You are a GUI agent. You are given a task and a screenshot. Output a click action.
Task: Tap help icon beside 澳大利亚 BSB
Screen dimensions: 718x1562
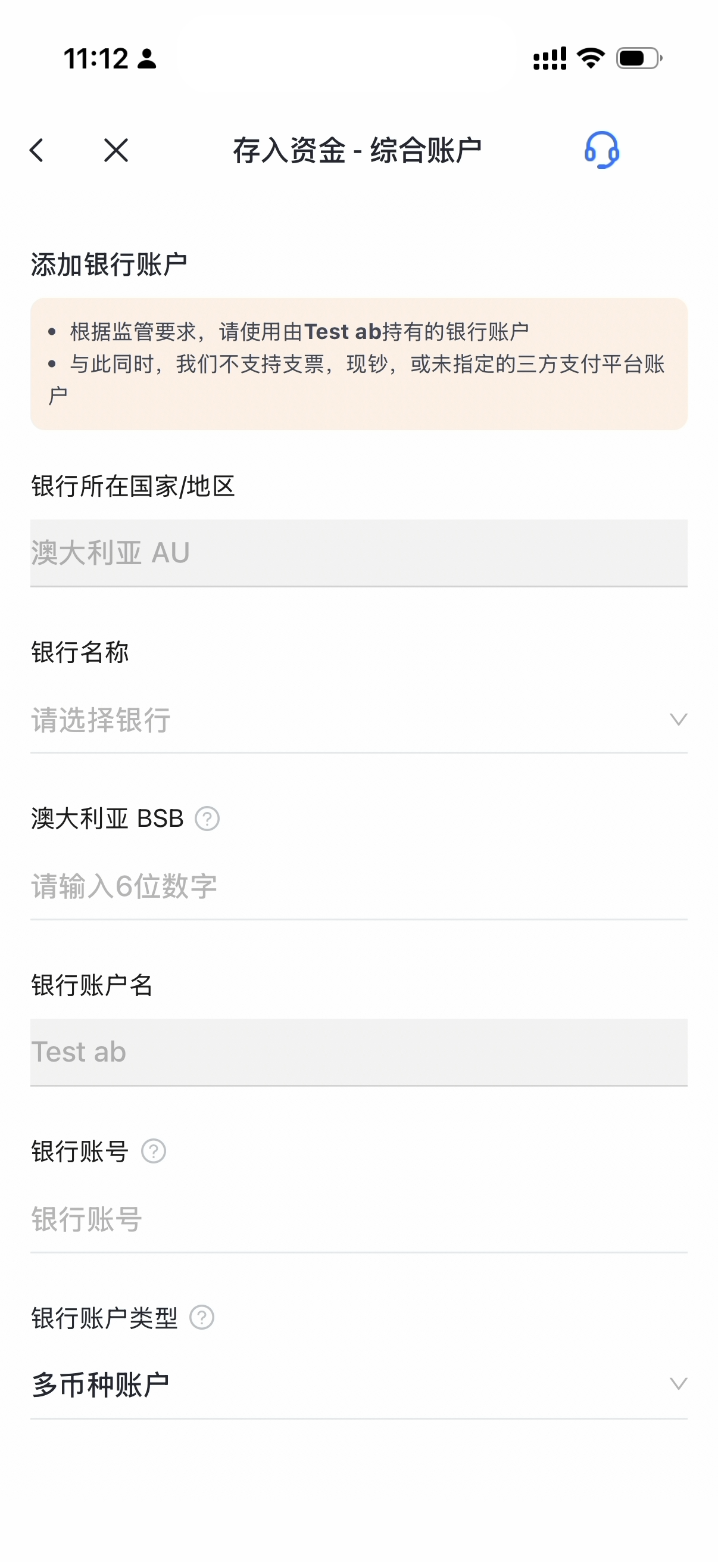(x=207, y=819)
